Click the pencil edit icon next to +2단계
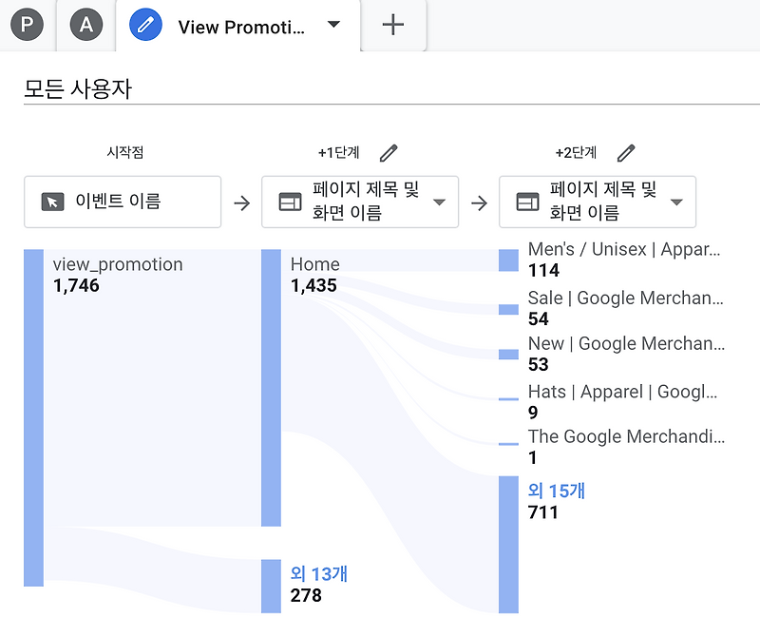 [627, 152]
